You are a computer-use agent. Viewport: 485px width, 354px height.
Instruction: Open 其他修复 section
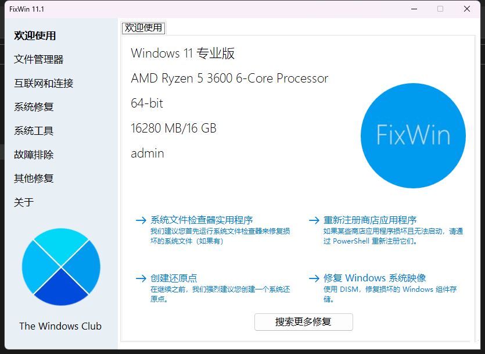(34, 178)
